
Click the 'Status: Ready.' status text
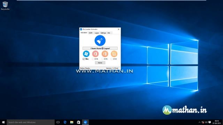click(x=85, y=68)
